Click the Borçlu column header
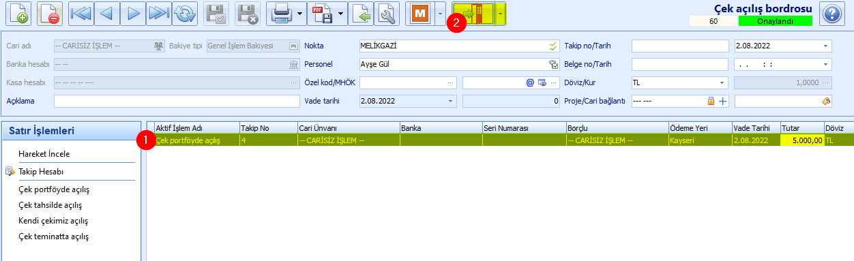854x261 pixels. [617, 128]
